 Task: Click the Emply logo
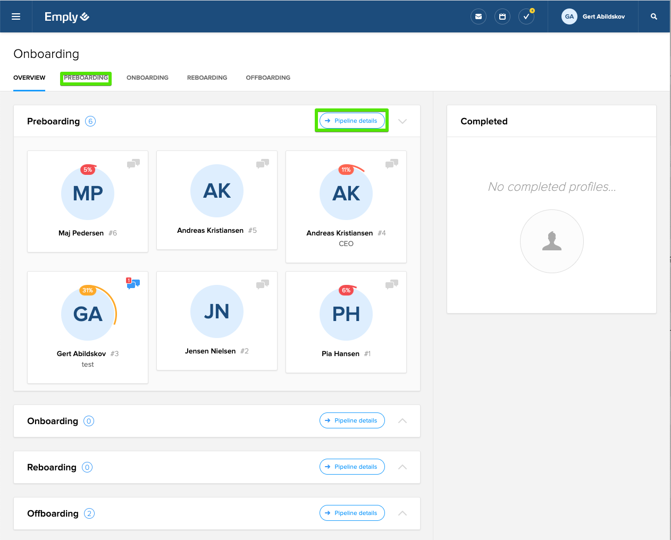point(66,17)
